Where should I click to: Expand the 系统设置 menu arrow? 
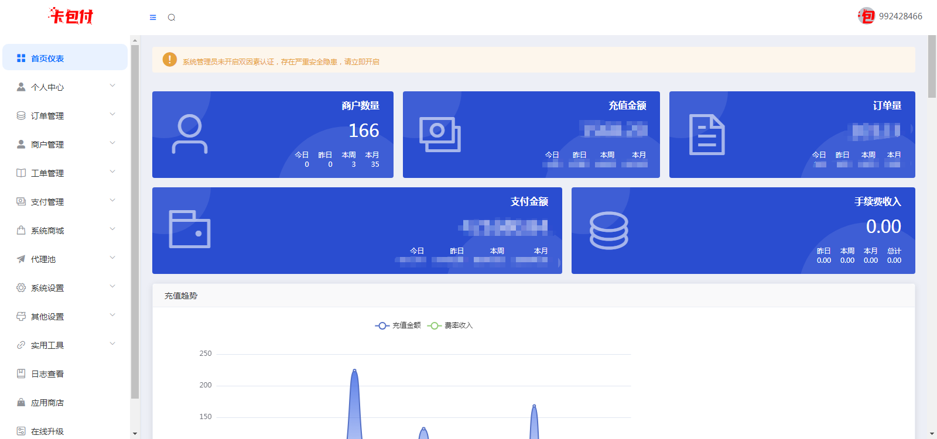[x=112, y=287]
